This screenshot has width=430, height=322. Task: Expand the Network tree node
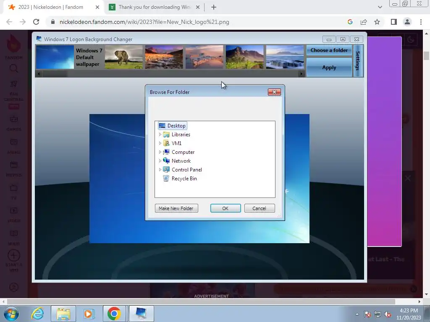(x=160, y=161)
